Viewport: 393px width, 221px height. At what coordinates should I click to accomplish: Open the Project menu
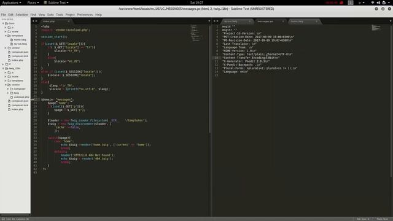click(x=70, y=15)
